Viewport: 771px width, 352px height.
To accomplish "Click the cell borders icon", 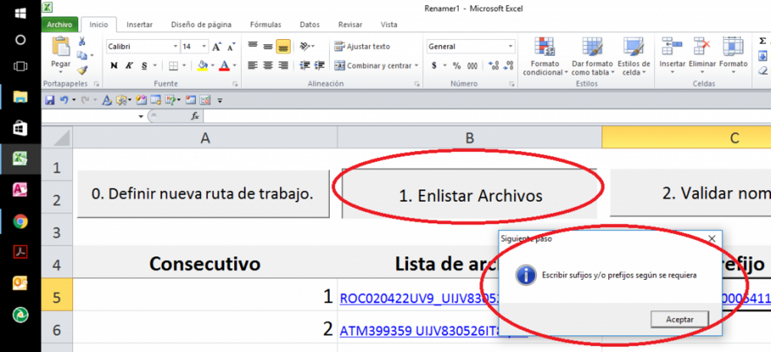I will point(173,65).
